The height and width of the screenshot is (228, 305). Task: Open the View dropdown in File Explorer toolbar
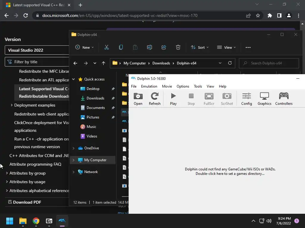point(226,47)
